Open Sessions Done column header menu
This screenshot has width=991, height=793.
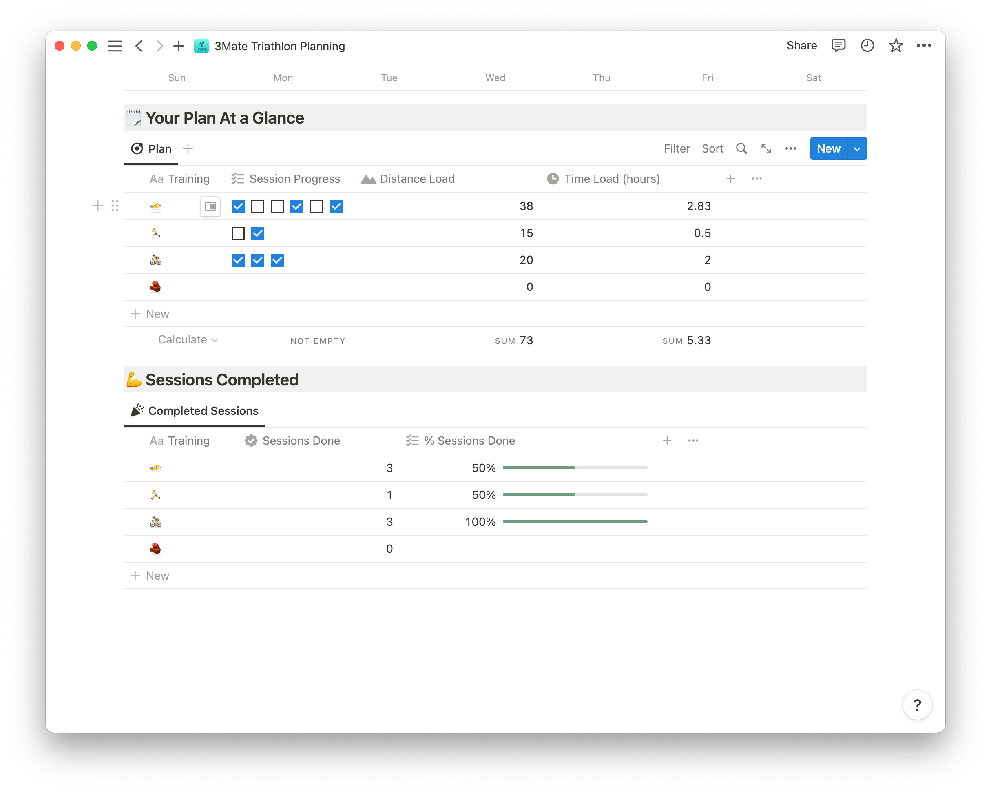pyautogui.click(x=292, y=441)
